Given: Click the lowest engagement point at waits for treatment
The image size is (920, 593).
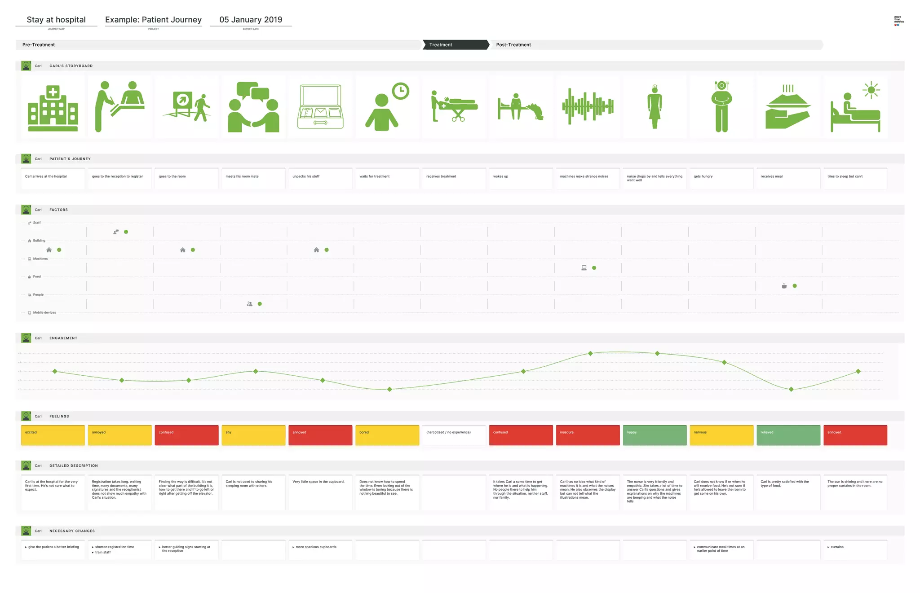Looking at the screenshot, I should (x=389, y=389).
